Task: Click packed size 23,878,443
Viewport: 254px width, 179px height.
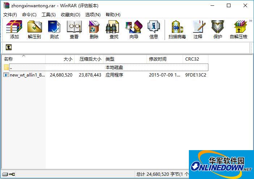Action: pyautogui.click(x=90, y=75)
